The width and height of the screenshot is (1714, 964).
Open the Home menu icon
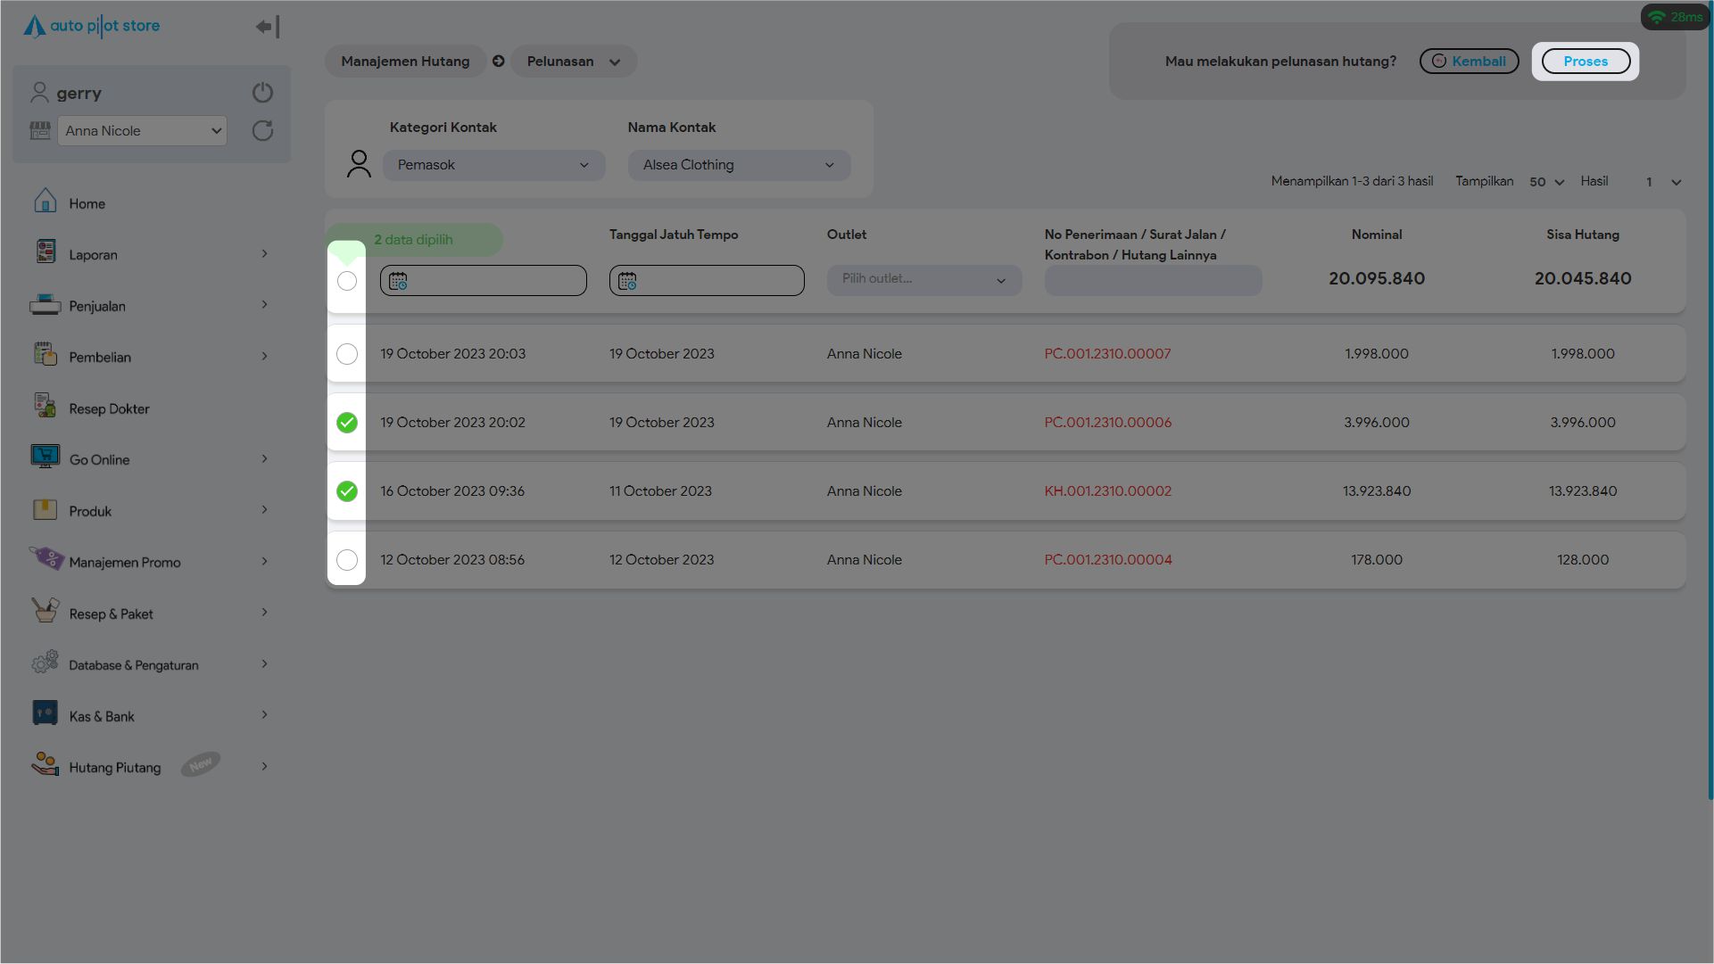pos(45,202)
